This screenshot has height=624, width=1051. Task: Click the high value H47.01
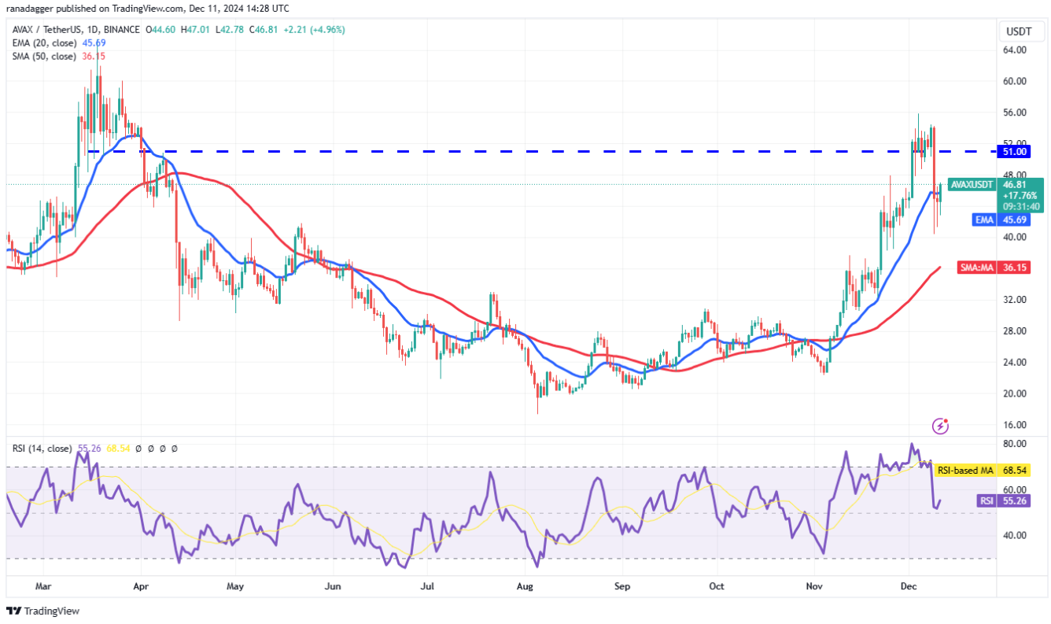[x=194, y=30]
